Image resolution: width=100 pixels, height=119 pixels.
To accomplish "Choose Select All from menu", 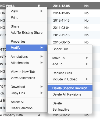I will (27, 102).
